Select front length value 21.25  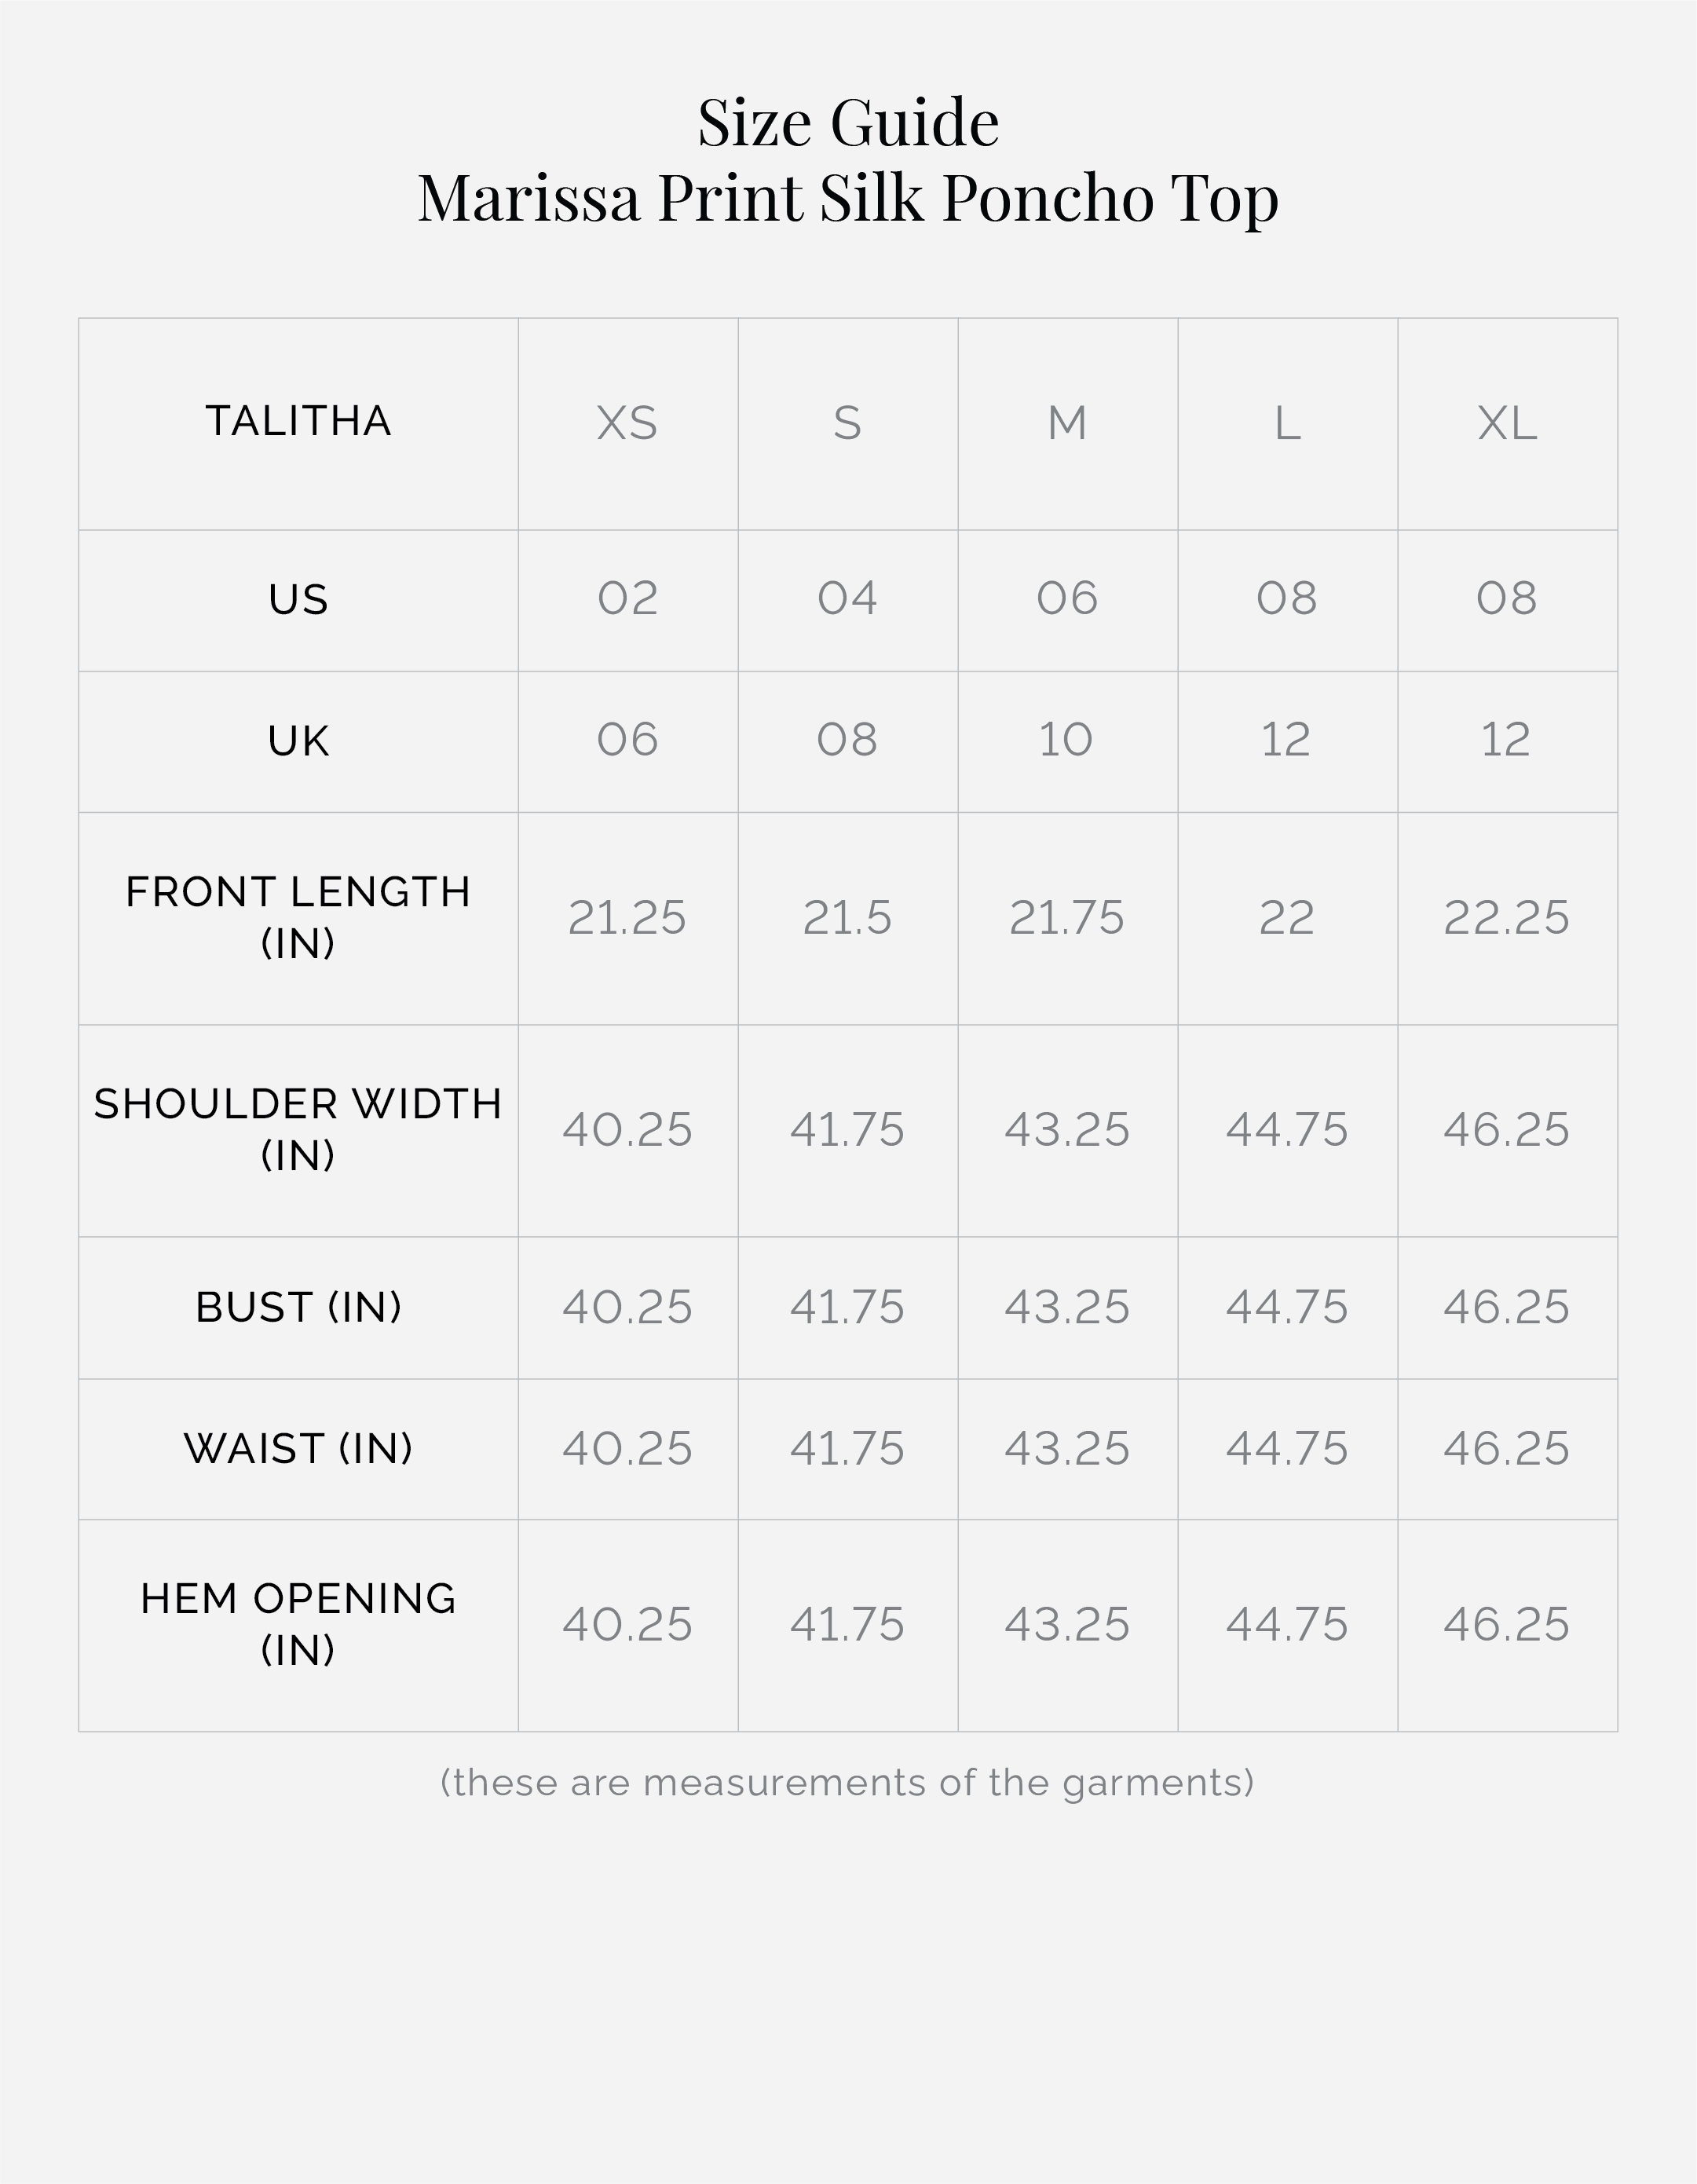[x=627, y=917]
